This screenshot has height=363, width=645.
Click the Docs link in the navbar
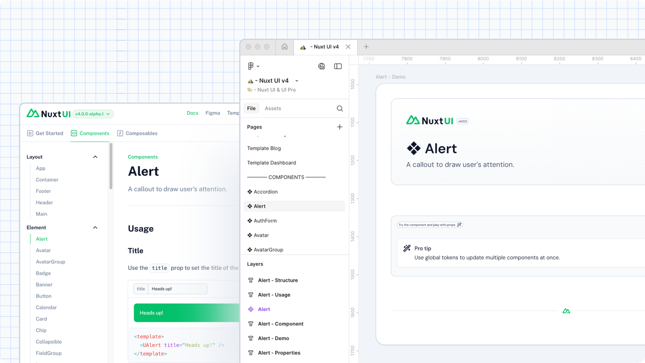click(192, 113)
